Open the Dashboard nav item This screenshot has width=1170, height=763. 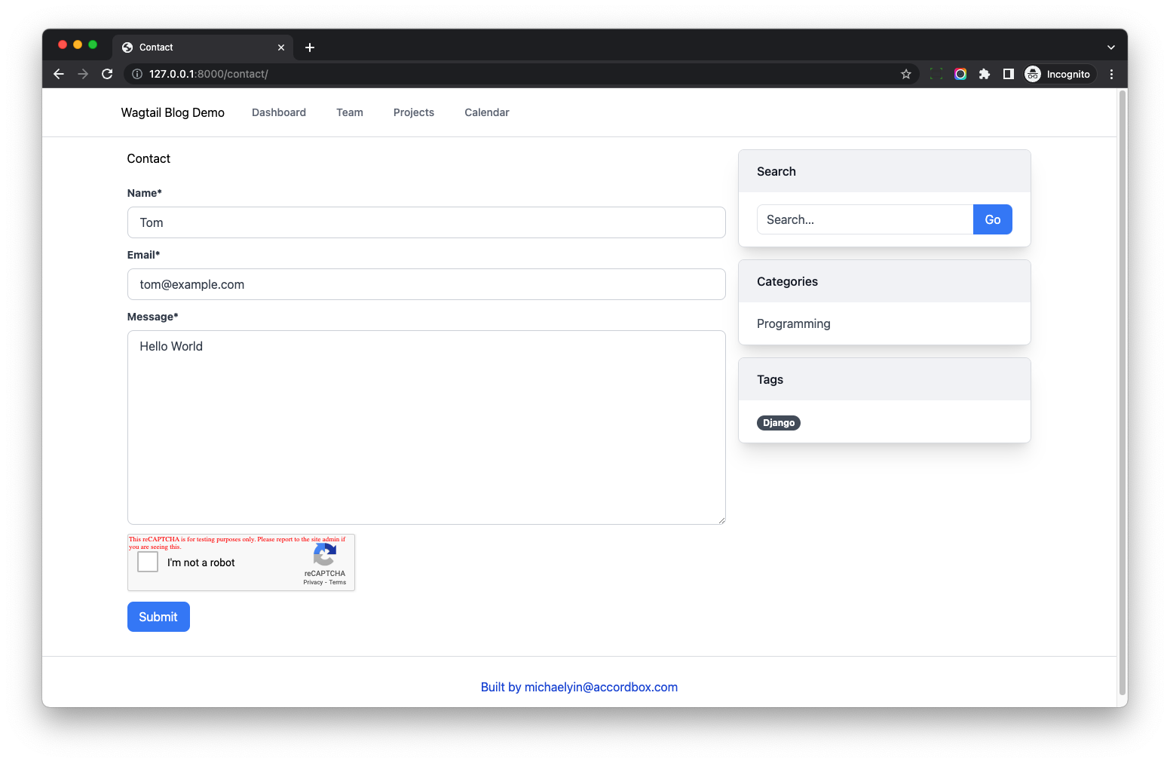pos(279,112)
